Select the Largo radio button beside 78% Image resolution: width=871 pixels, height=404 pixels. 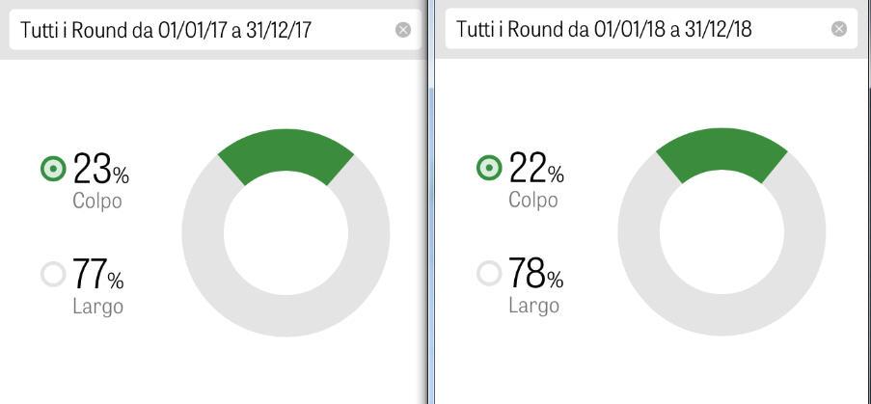click(x=490, y=274)
